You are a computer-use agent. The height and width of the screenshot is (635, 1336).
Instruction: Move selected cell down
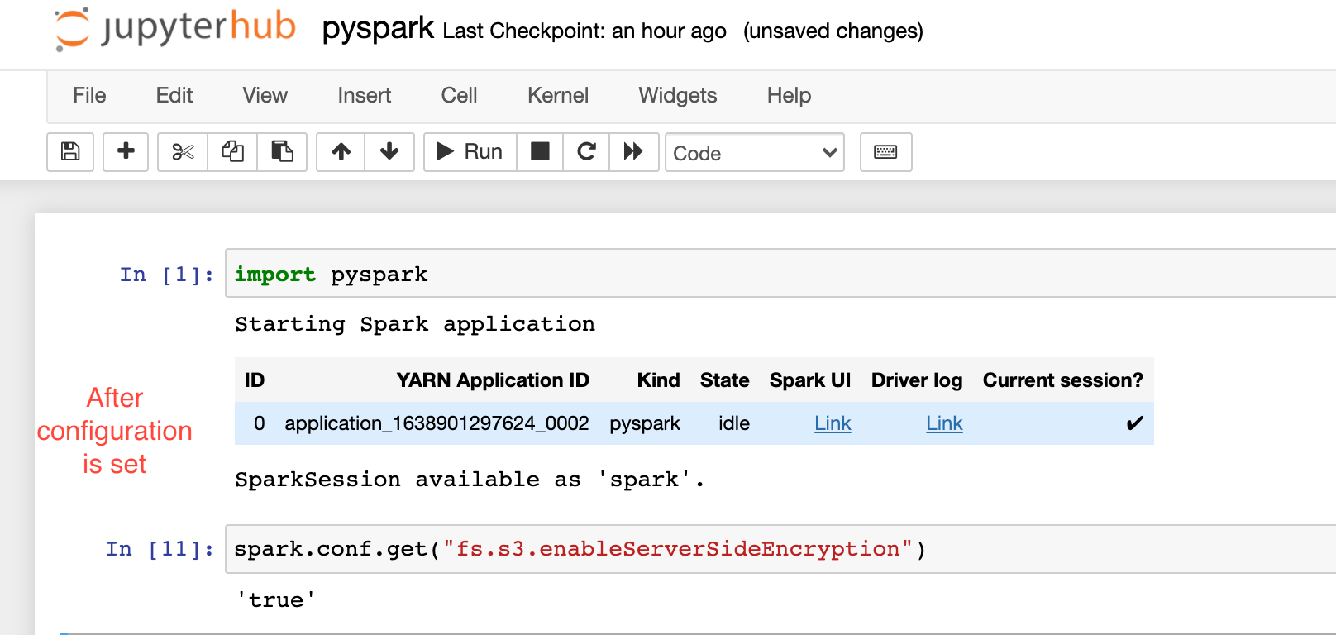[x=389, y=152]
